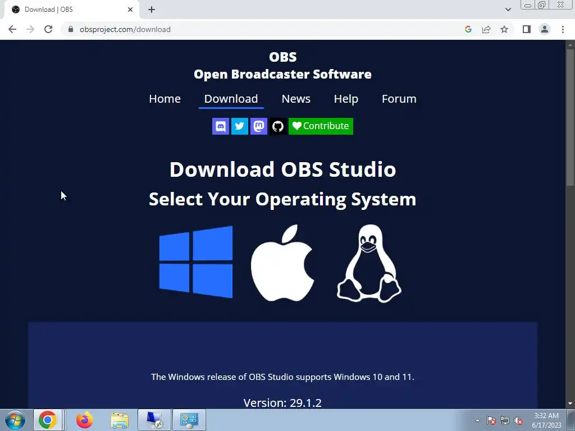
Task: Open the control panel taskbar icon
Action: coord(189,420)
